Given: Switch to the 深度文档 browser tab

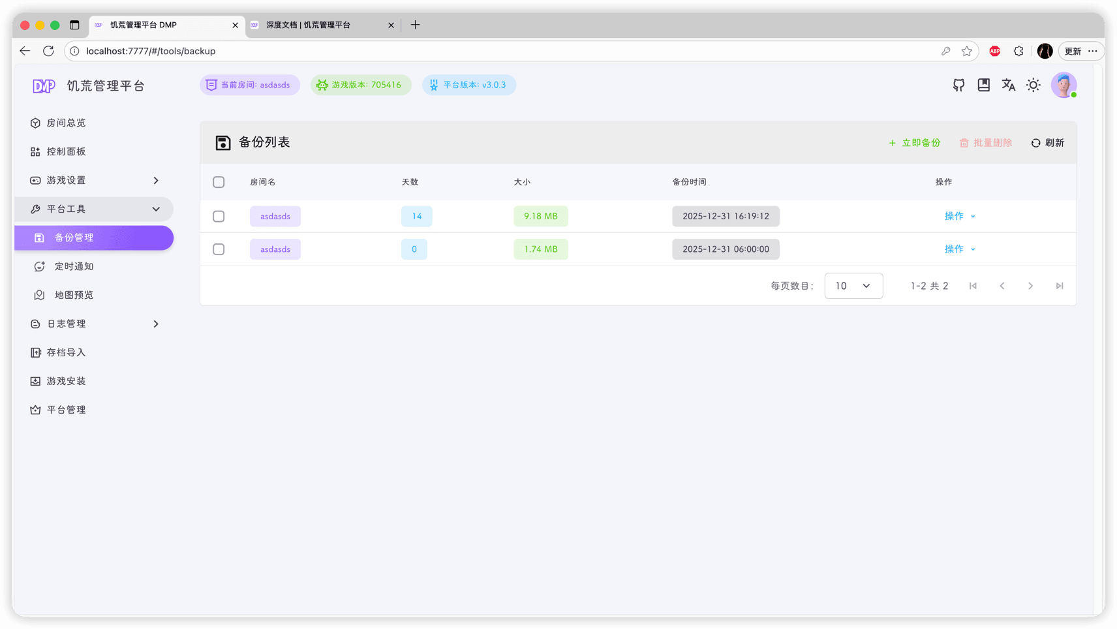Looking at the screenshot, I should [320, 25].
